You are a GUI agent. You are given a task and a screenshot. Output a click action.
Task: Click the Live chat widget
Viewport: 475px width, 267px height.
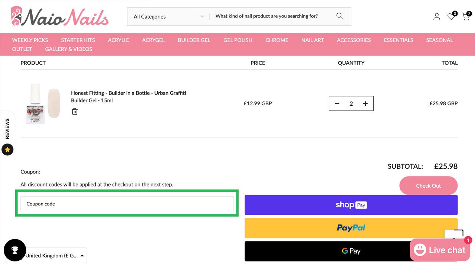point(440,250)
